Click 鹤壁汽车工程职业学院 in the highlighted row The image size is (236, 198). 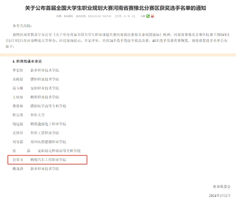(x=48, y=160)
